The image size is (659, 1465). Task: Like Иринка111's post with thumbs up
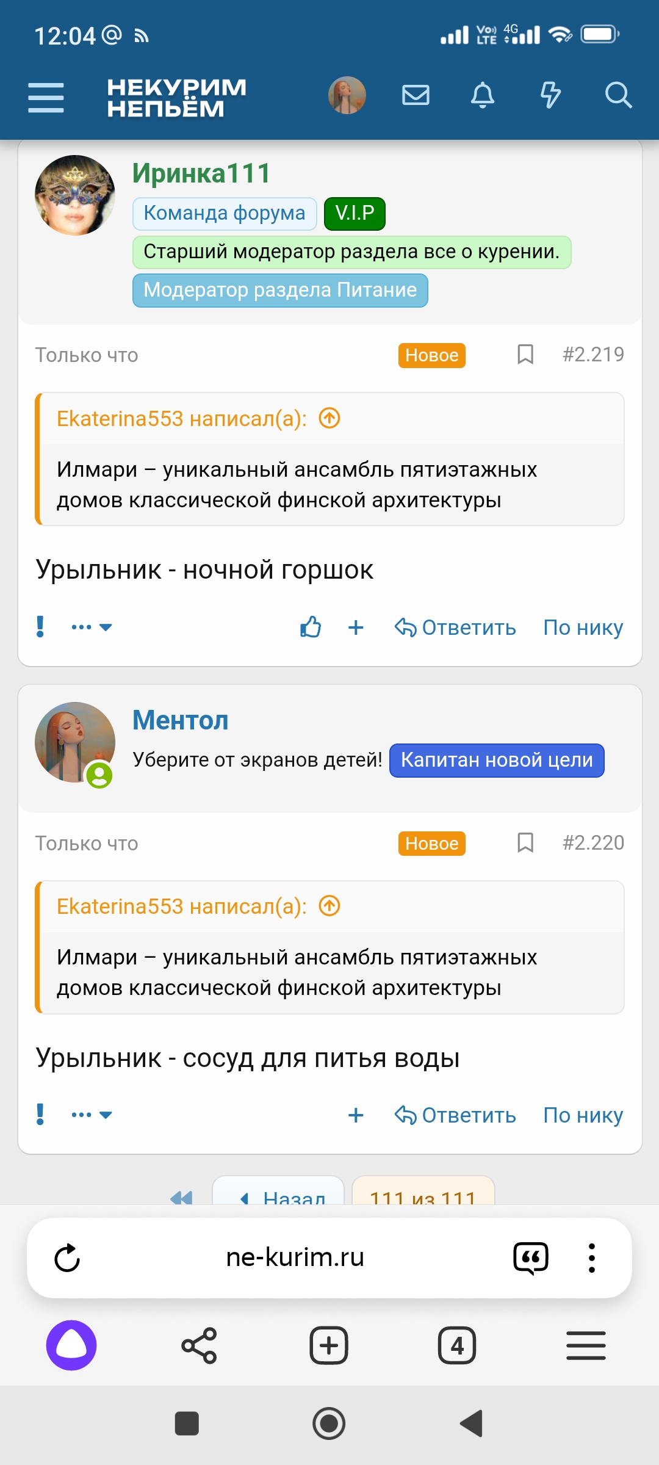pos(310,626)
